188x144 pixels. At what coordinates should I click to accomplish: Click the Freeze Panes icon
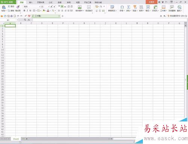click(172, 7)
